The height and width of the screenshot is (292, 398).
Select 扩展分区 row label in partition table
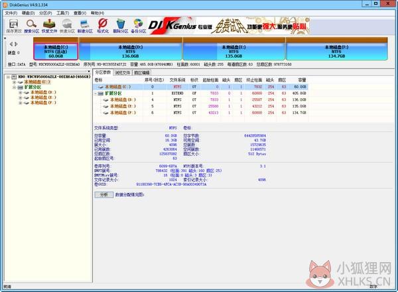coord(113,94)
